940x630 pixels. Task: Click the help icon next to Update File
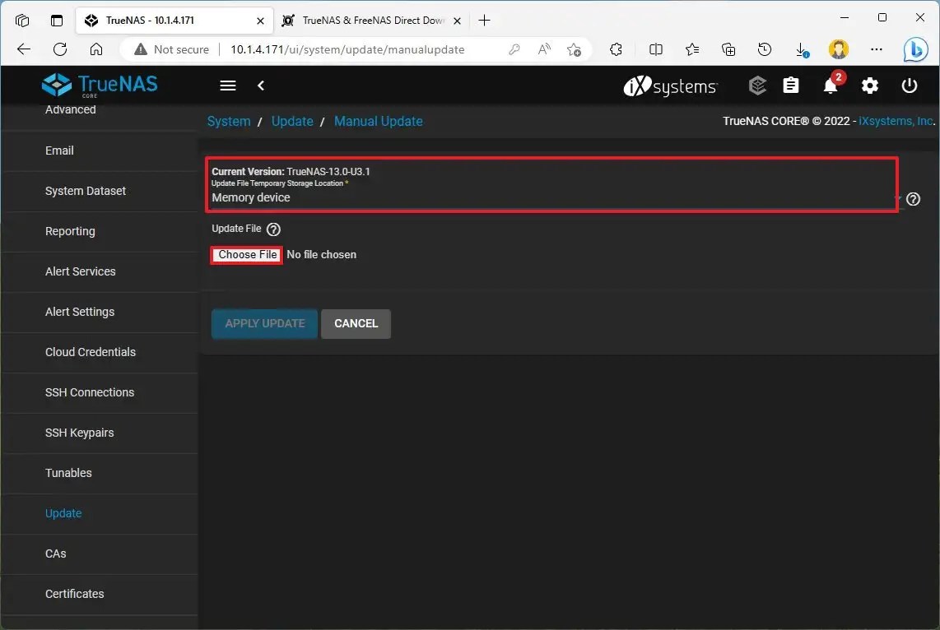pos(272,229)
